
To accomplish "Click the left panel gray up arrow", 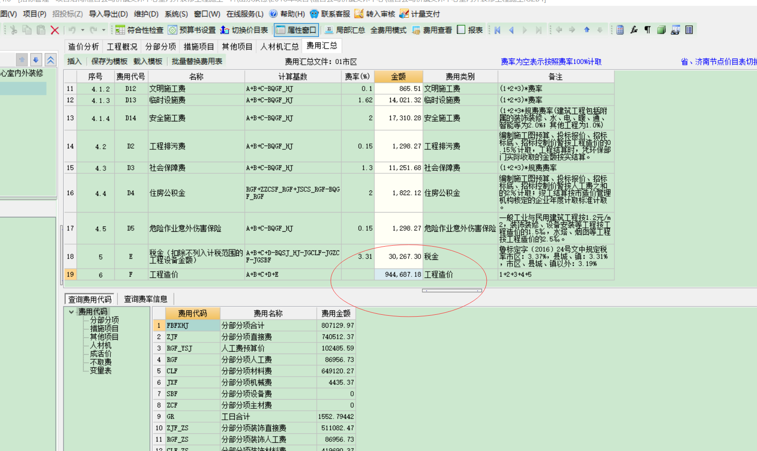I will [x=22, y=60].
